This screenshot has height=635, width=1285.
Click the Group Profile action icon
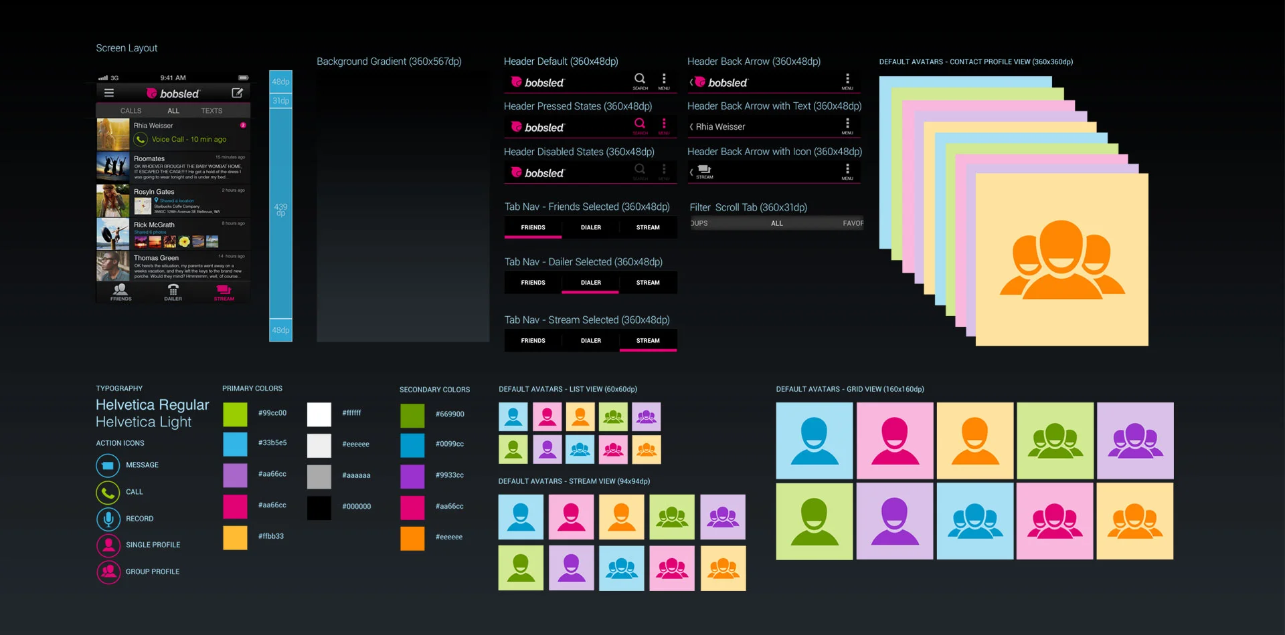click(x=108, y=572)
